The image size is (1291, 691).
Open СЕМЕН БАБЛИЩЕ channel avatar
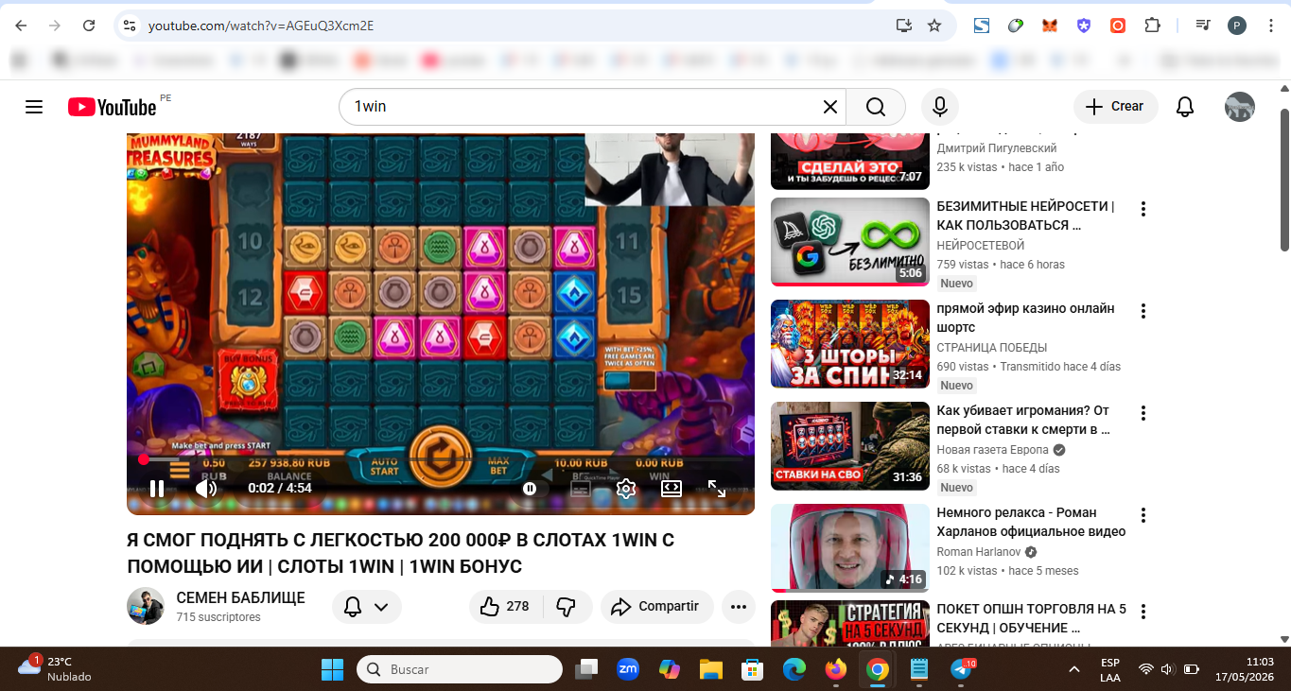point(146,606)
